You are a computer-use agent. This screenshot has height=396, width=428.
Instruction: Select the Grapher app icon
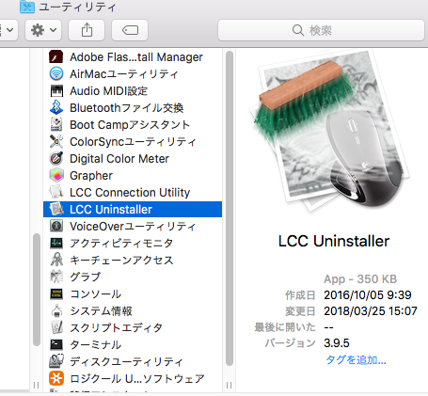coord(56,175)
